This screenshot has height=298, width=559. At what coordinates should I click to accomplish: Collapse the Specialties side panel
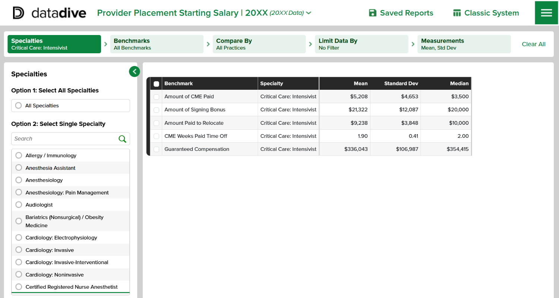point(135,72)
